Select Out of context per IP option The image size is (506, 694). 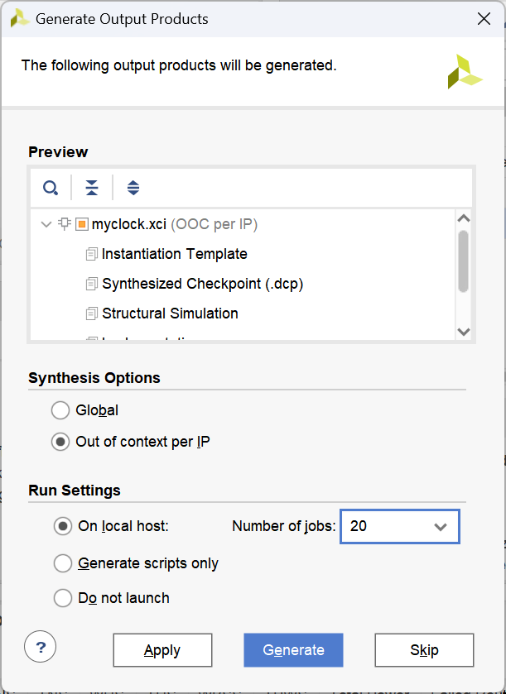click(x=60, y=442)
